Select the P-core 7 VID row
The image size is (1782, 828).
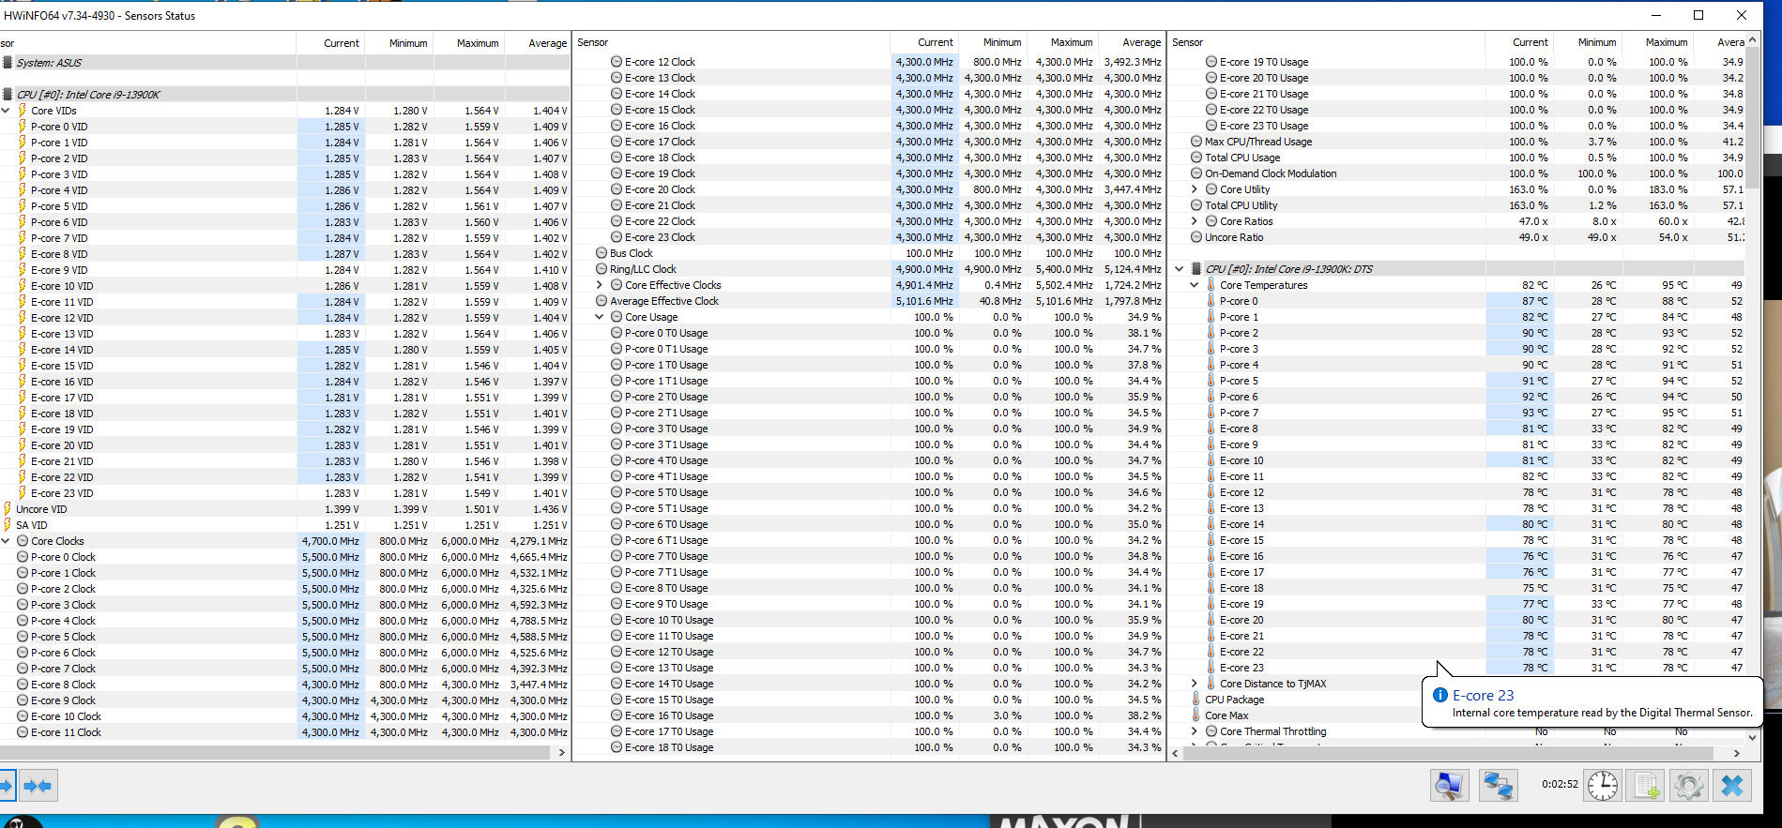point(285,238)
